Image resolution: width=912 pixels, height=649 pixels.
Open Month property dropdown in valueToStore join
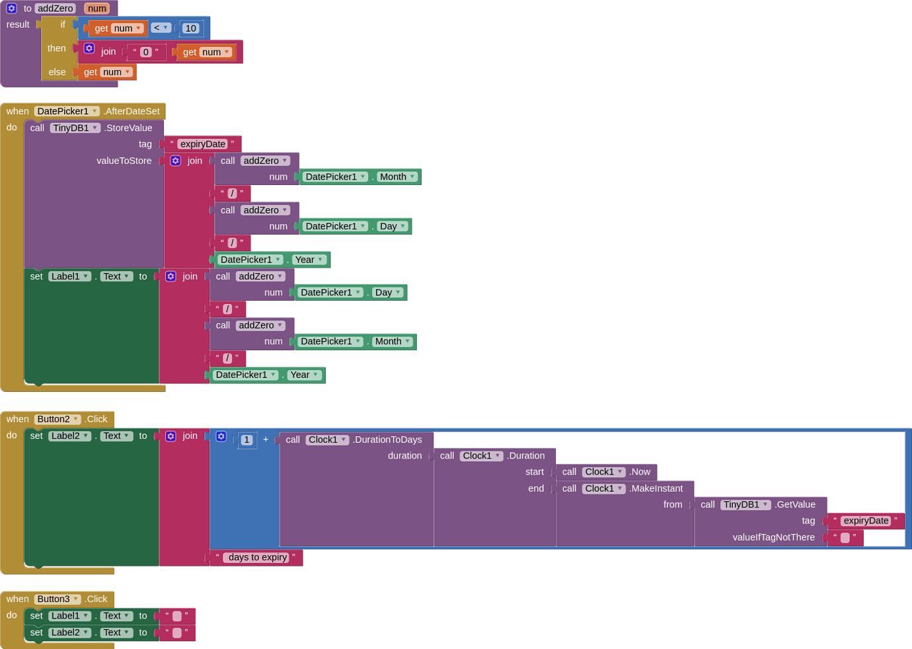click(x=398, y=177)
